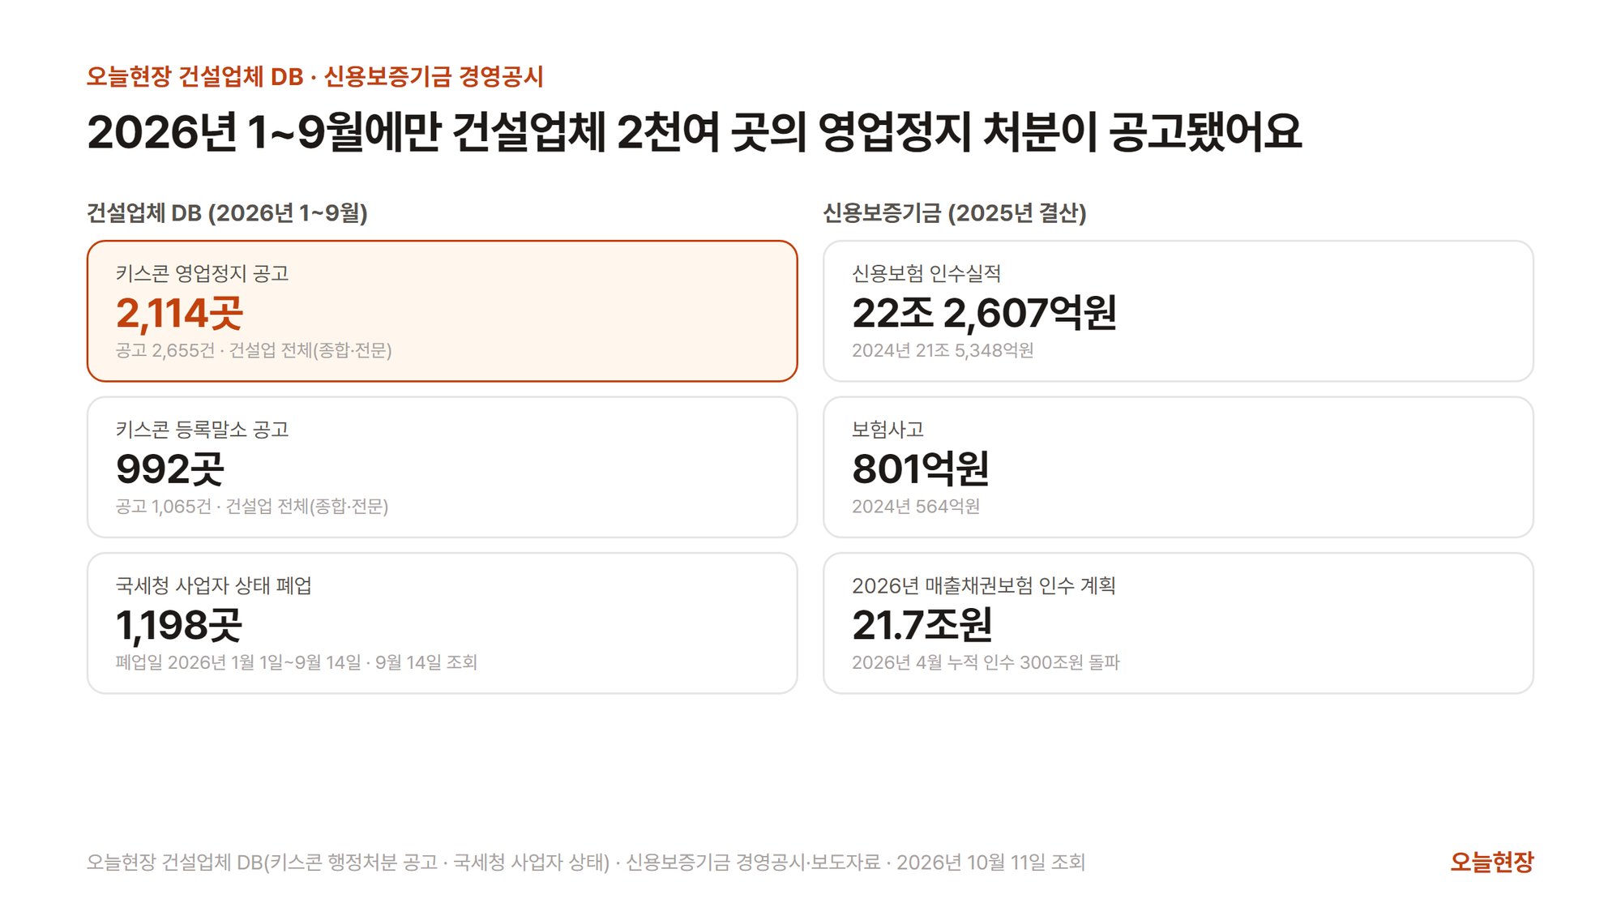1621x912 pixels.
Task: Click the value '21.7조원'
Action: (922, 625)
